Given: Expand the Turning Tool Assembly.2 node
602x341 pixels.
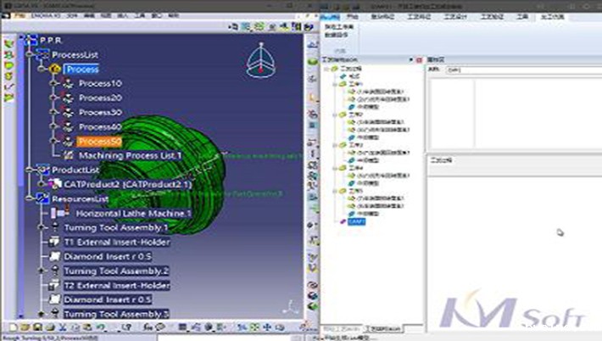Looking at the screenshot, I should (x=40, y=271).
